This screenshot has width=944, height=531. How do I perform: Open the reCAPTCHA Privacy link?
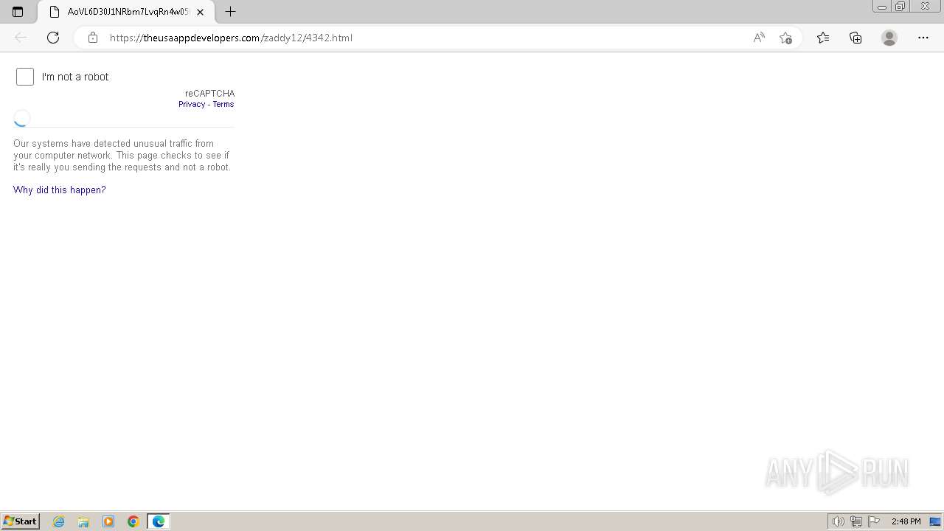coord(192,104)
